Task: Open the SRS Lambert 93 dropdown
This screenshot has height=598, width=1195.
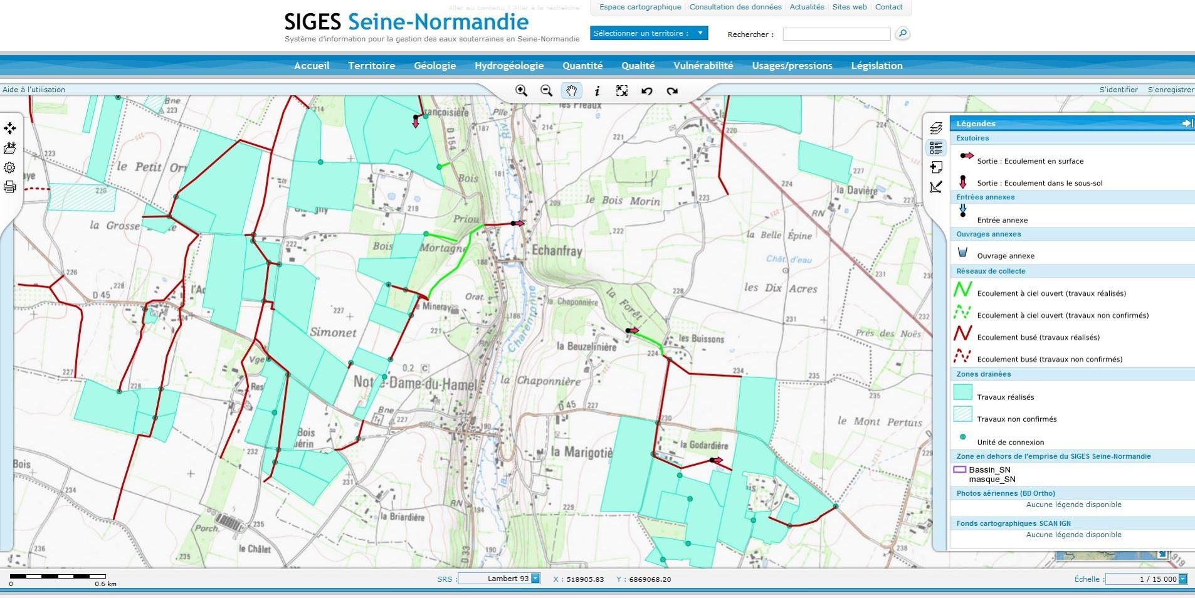Action: click(535, 579)
